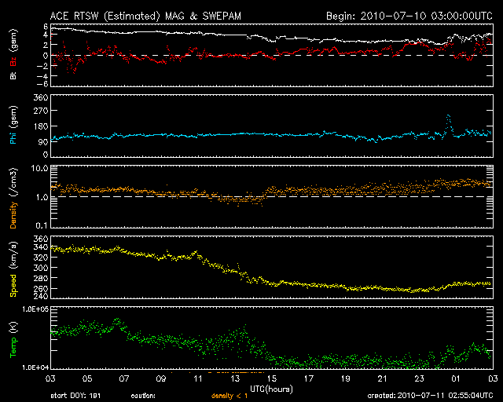Click the '21' hour tick label
The height and width of the screenshot is (402, 503).
point(383,379)
